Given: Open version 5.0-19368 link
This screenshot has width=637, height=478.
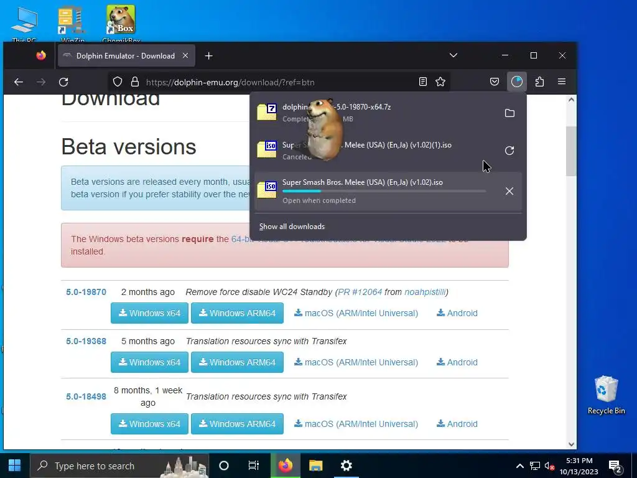Looking at the screenshot, I should 86,341.
